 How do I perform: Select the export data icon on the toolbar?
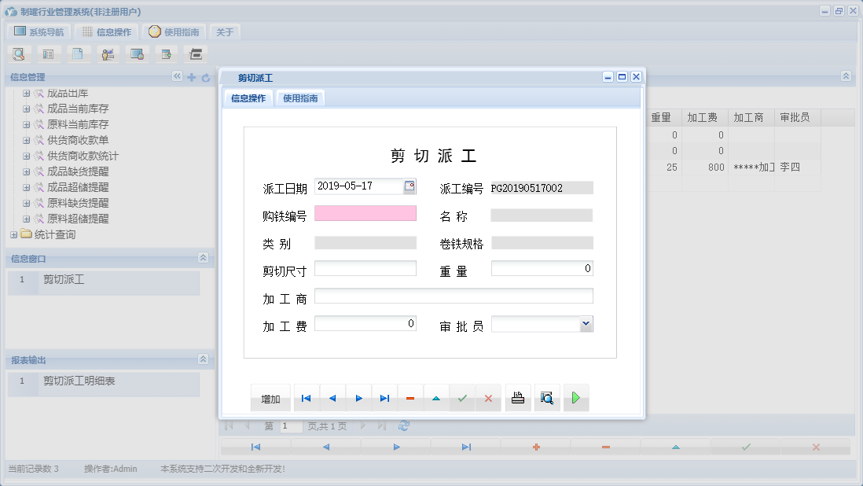(165, 53)
